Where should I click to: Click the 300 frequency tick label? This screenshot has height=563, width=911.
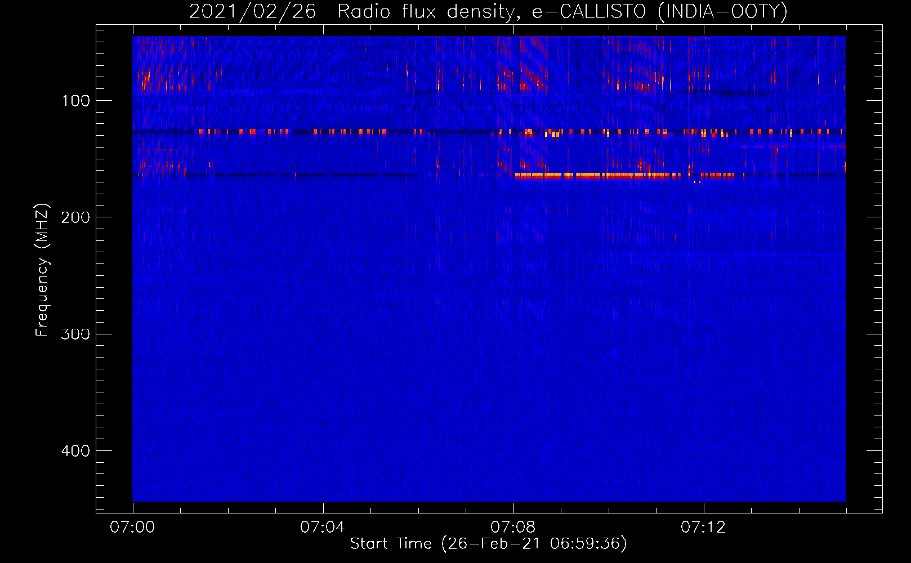75,334
